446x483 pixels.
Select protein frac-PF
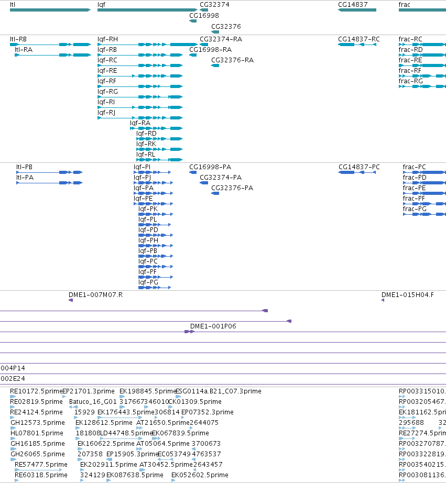pos(425,204)
